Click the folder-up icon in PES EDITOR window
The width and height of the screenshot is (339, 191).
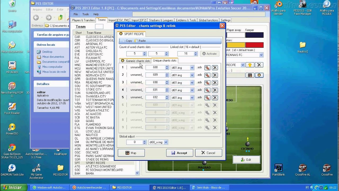click(61, 18)
